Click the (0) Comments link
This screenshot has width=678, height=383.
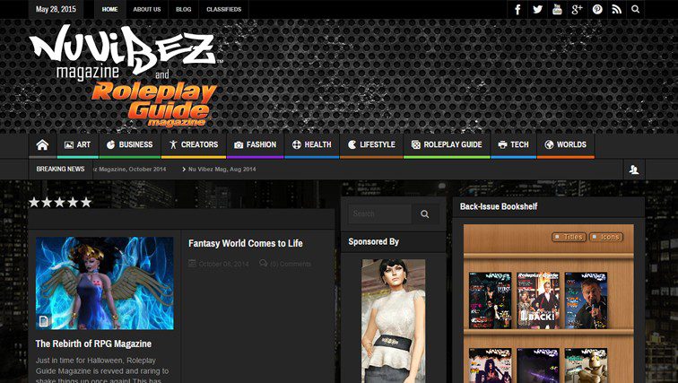tap(291, 264)
